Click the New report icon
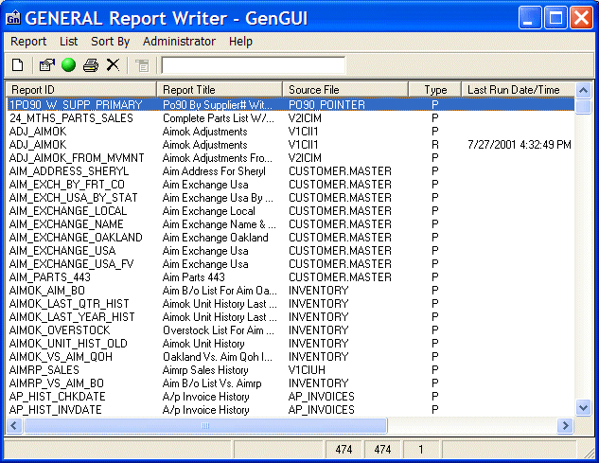Image resolution: width=599 pixels, height=463 pixels. (17, 65)
